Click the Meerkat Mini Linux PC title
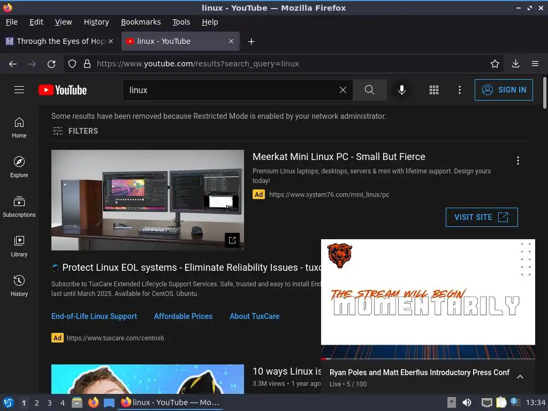This screenshot has width=548, height=411. click(x=339, y=157)
